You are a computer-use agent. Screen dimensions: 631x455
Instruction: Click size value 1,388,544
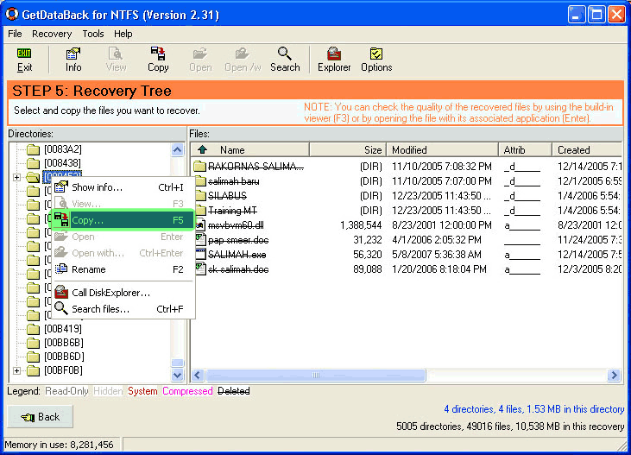click(361, 225)
